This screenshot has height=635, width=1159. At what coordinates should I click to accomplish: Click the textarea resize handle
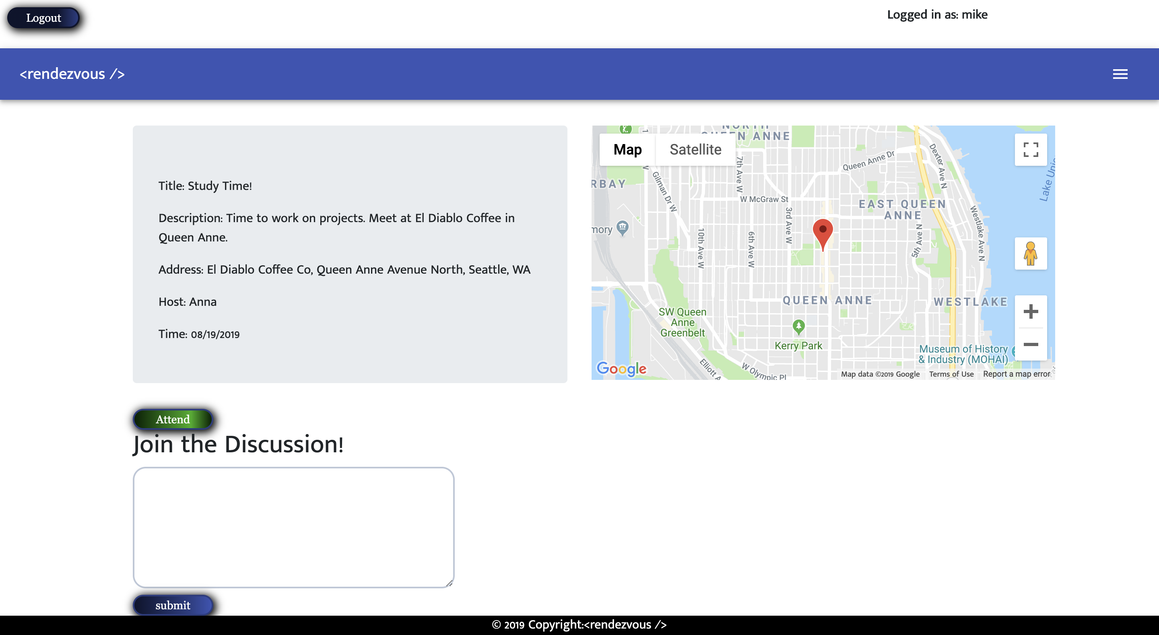tap(449, 583)
